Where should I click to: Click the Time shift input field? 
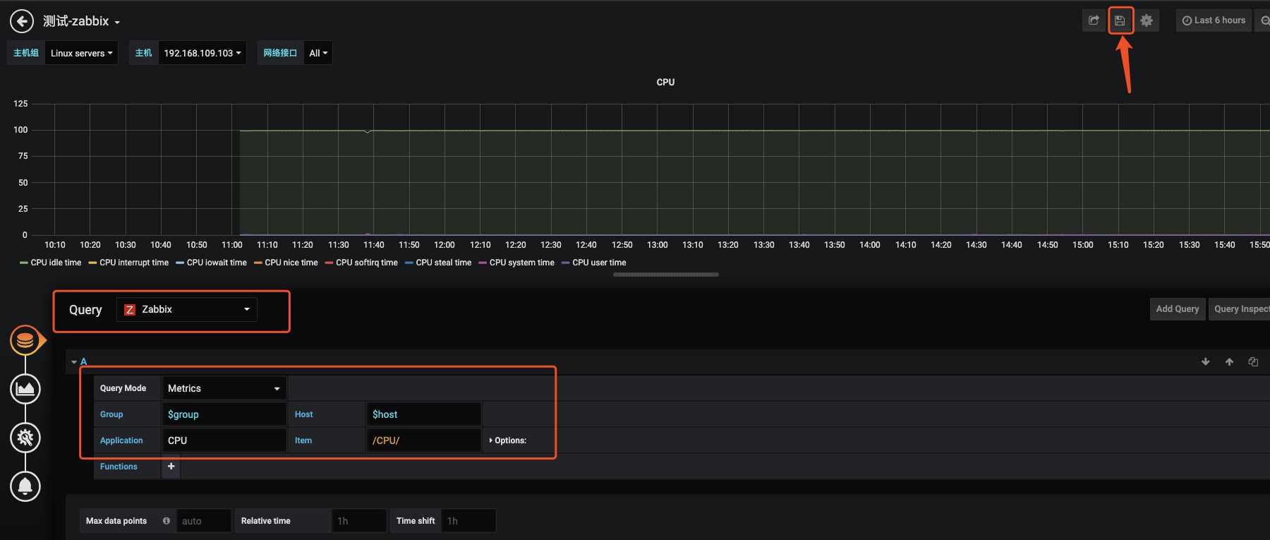(468, 521)
